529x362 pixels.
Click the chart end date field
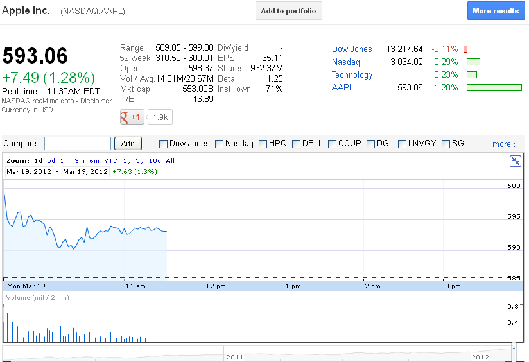(x=85, y=172)
